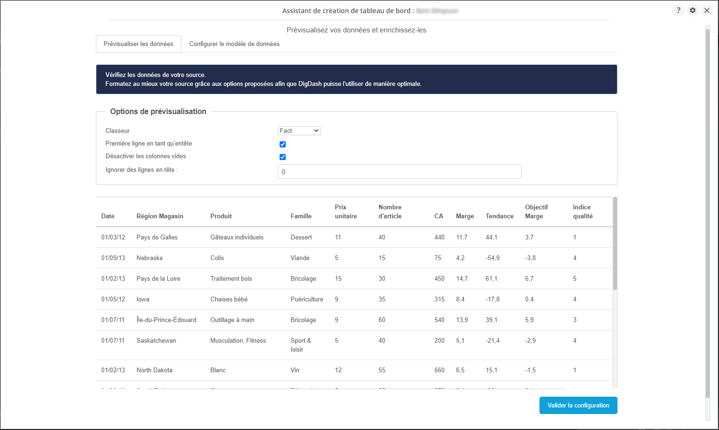Toggle 'Première ligne en tant qu'entête' checkbox

click(282, 144)
